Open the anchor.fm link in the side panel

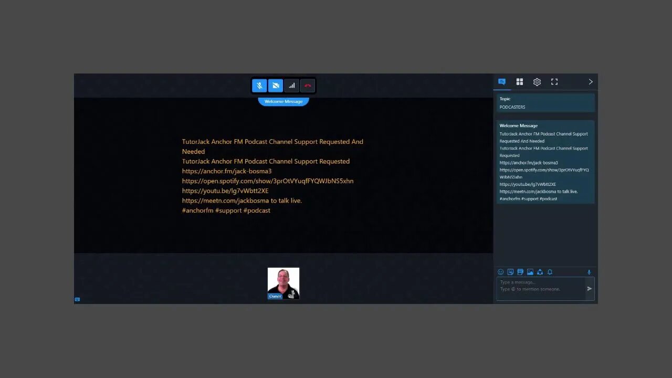coord(529,163)
